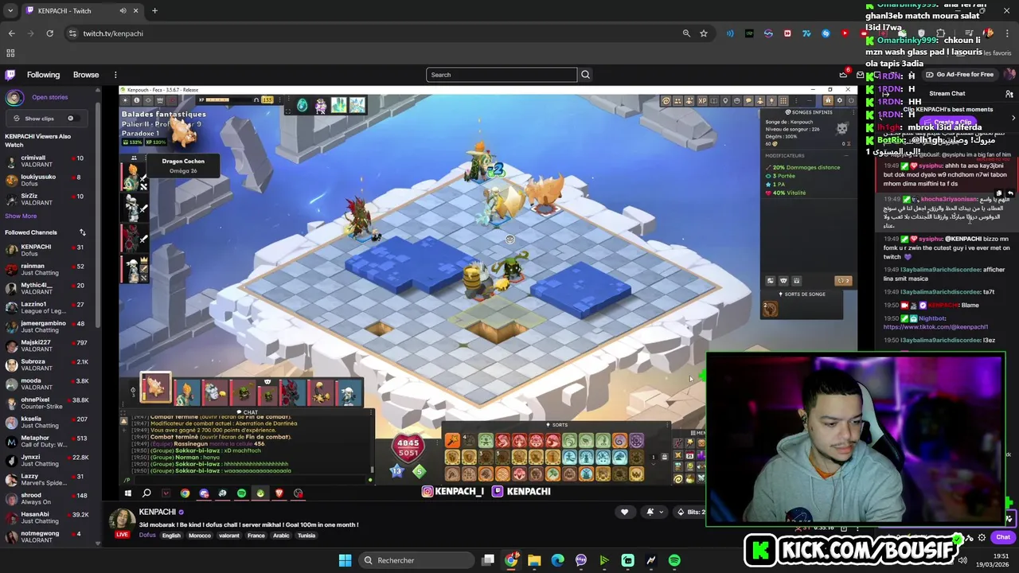The image size is (1019, 573).
Task: Open the Twitch user avatar menu
Action: [1009, 74]
